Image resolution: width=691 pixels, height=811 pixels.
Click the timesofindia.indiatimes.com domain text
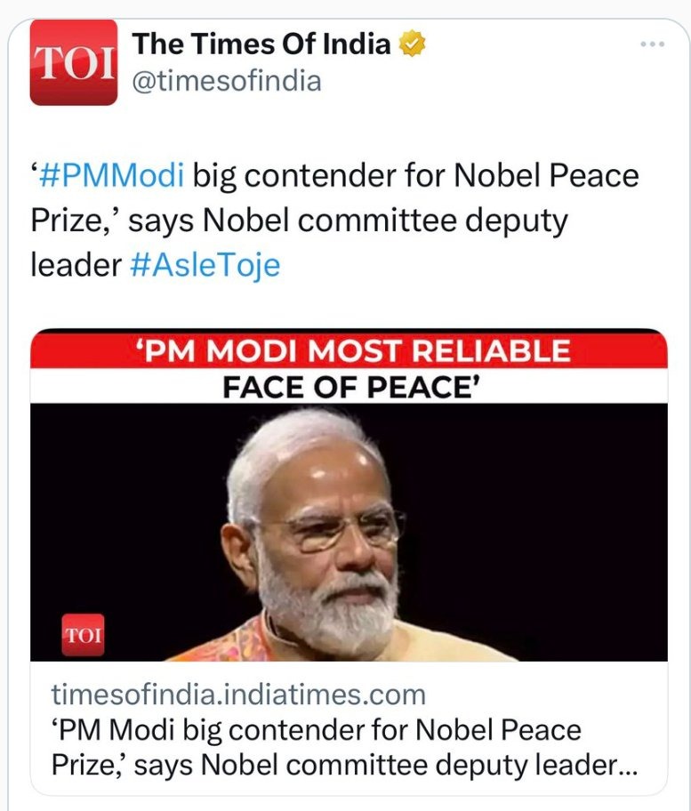point(238,694)
